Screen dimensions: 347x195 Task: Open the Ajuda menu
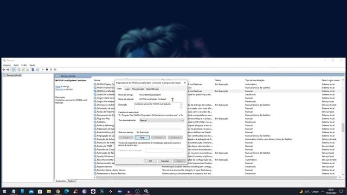coord(33,65)
